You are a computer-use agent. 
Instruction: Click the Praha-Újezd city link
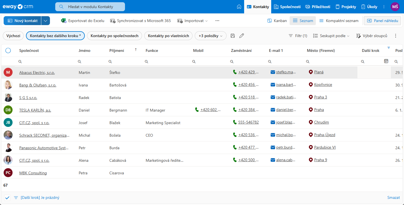[x=324, y=135]
